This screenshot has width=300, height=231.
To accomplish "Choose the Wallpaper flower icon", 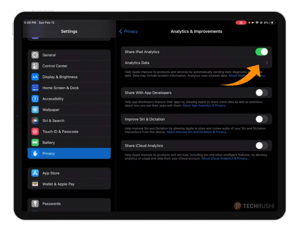I will pos(35,110).
